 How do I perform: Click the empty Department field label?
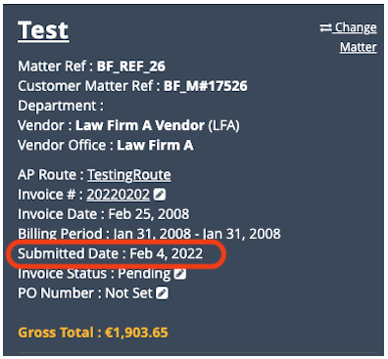pos(61,106)
